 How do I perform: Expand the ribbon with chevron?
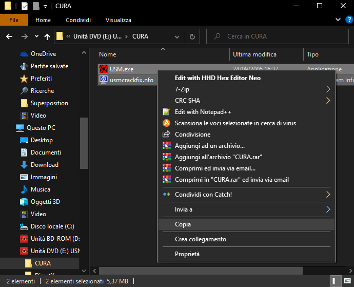[338, 20]
